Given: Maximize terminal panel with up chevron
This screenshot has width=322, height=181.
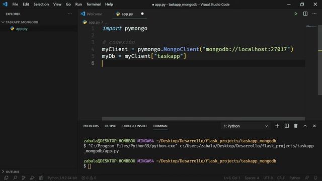Looking at the screenshot, I should (x=305, y=126).
